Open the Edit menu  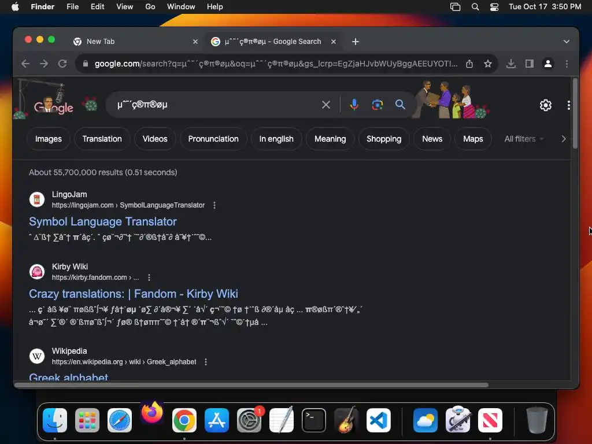tap(97, 7)
